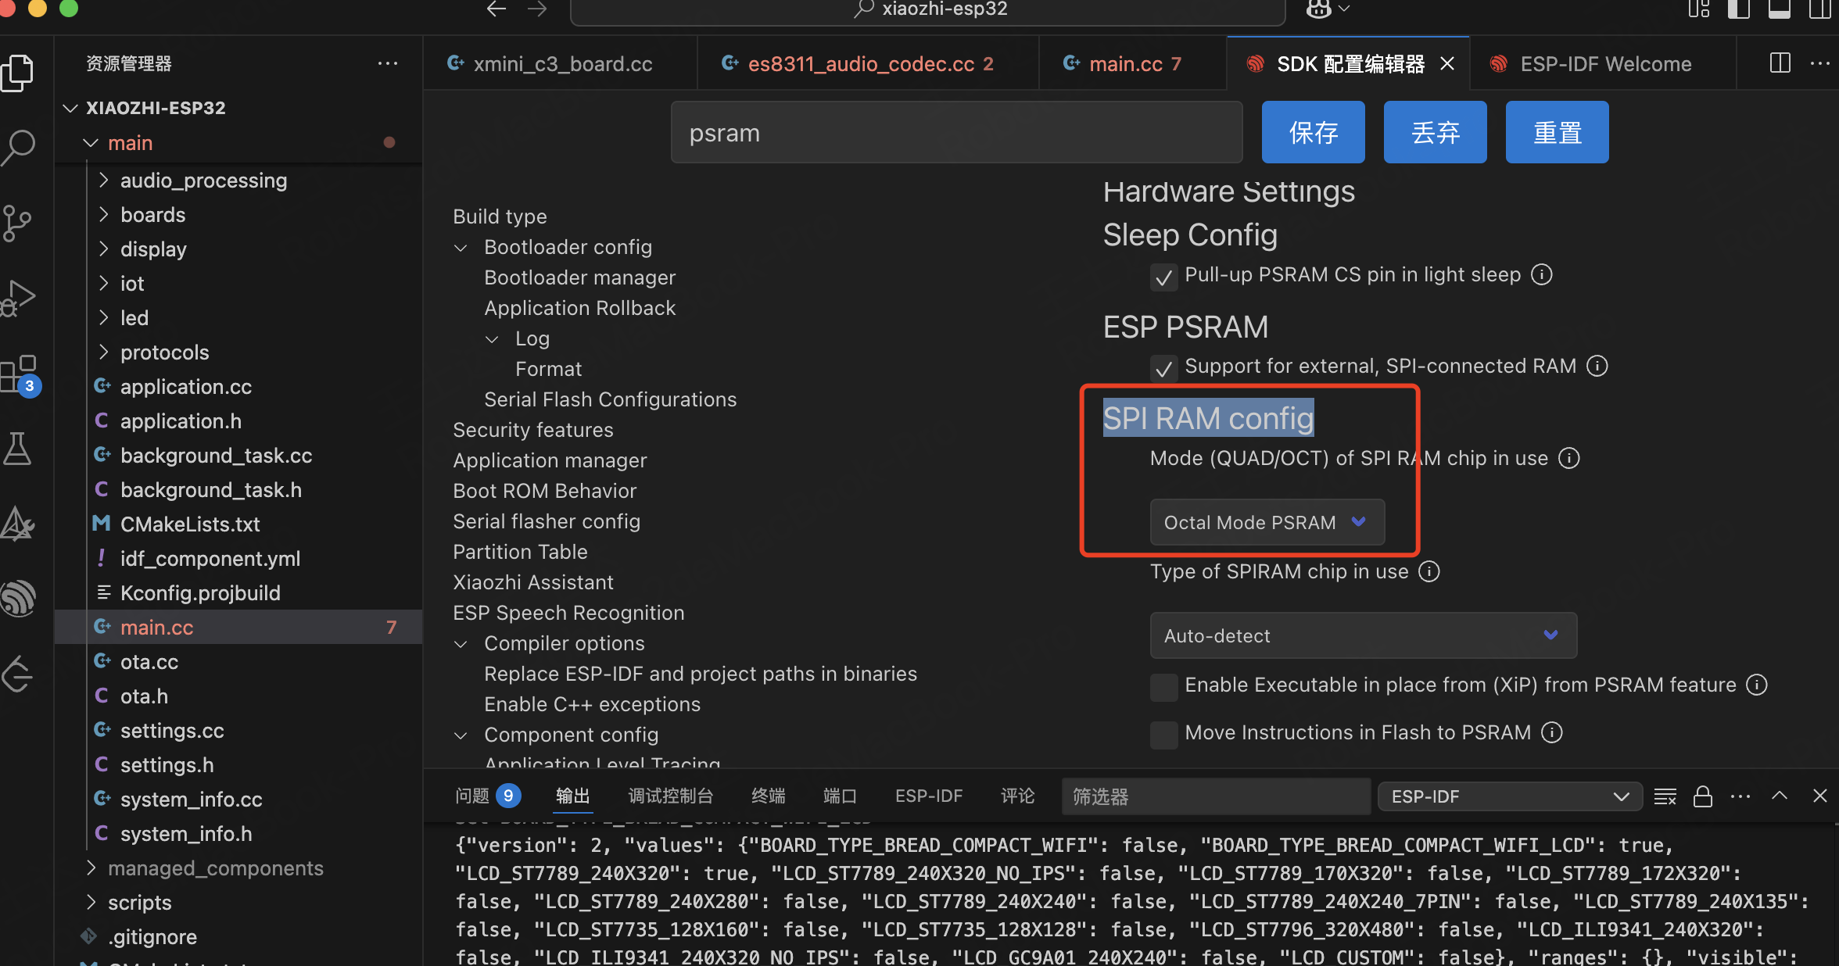Click the 保存 button
Image resolution: width=1839 pixels, height=966 pixels.
click(1313, 132)
